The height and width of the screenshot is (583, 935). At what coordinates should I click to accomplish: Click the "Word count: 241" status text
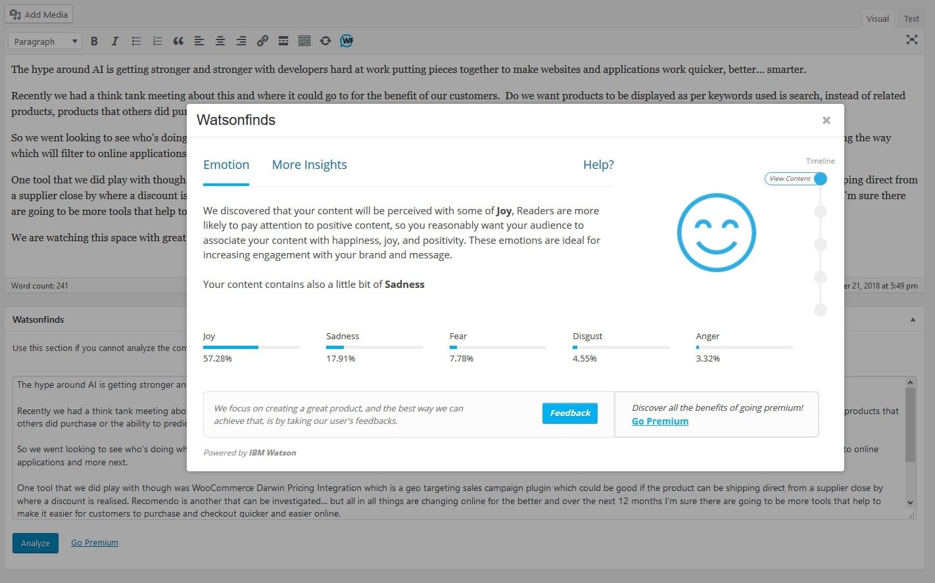(x=39, y=286)
